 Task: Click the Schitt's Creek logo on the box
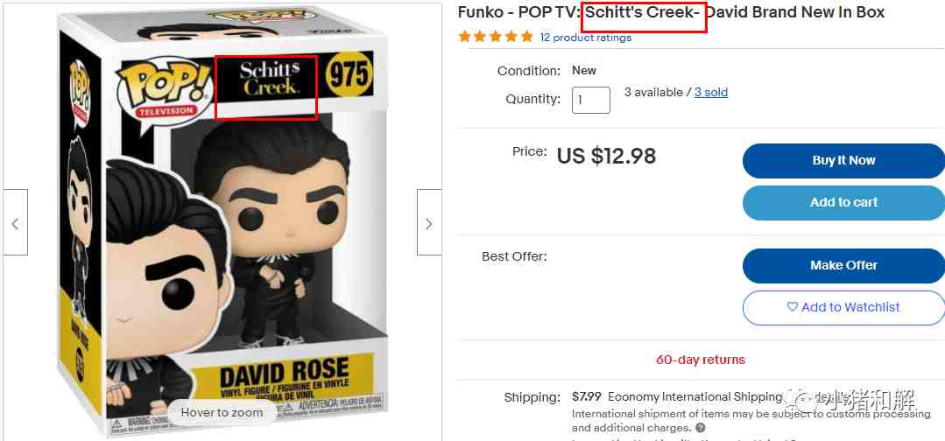point(267,80)
